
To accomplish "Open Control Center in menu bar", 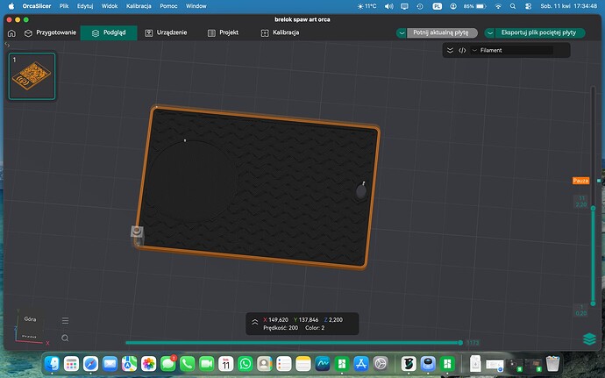I will (529, 6).
